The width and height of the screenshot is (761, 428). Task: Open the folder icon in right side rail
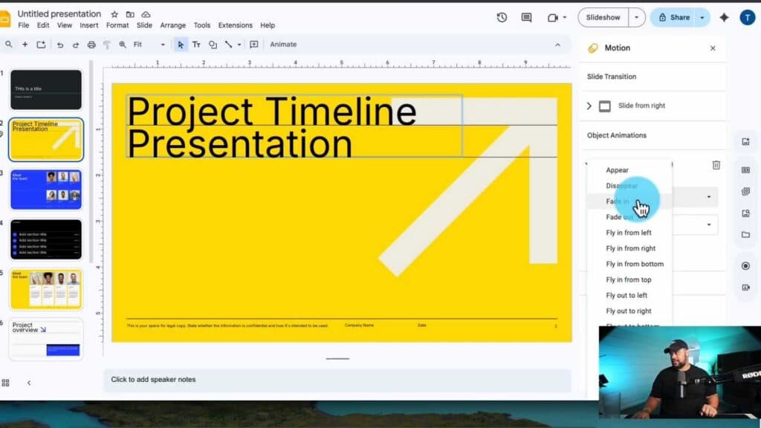[x=745, y=235]
